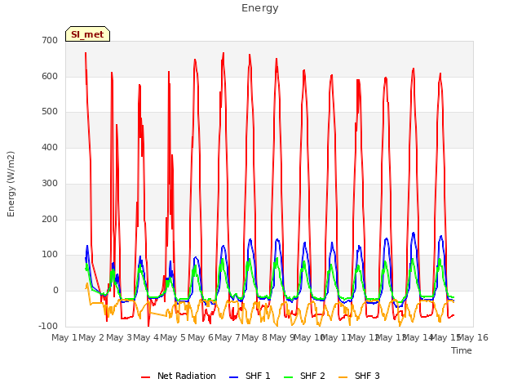Click the May 3 x-axis label

119,338
